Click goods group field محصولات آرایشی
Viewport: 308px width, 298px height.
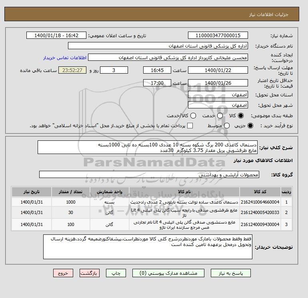(149, 175)
